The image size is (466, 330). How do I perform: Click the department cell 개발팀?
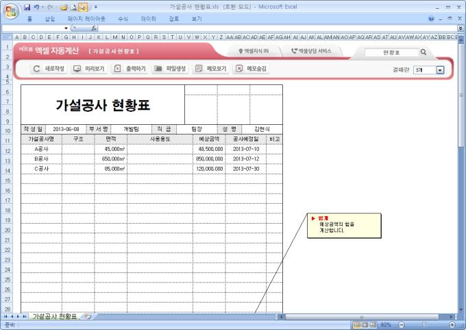coord(131,129)
